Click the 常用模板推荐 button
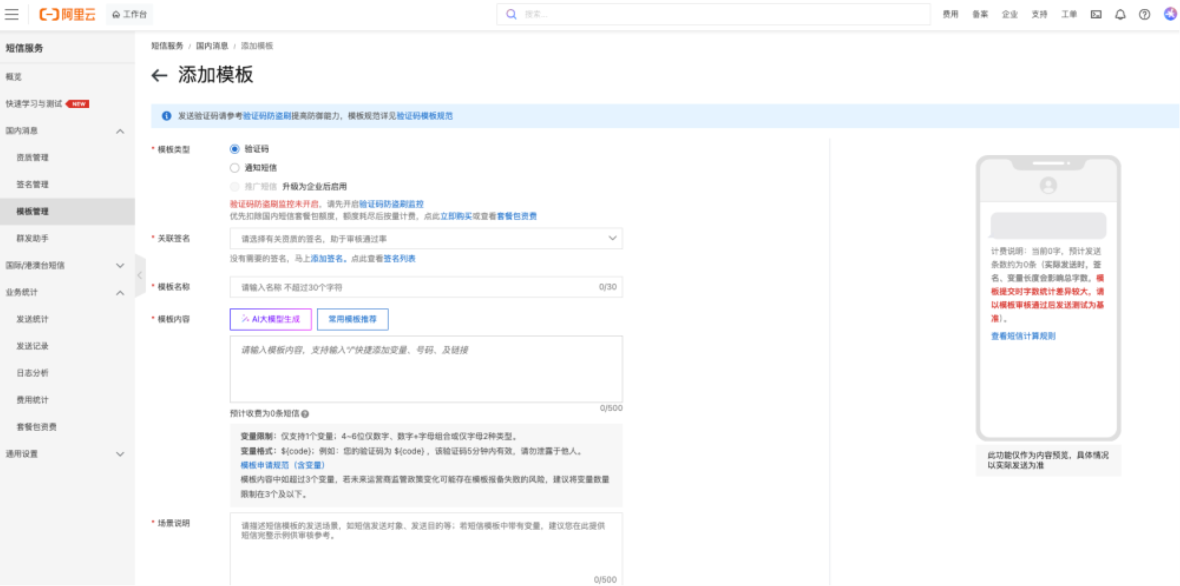Image resolution: width=1180 pixels, height=586 pixels. coord(352,319)
